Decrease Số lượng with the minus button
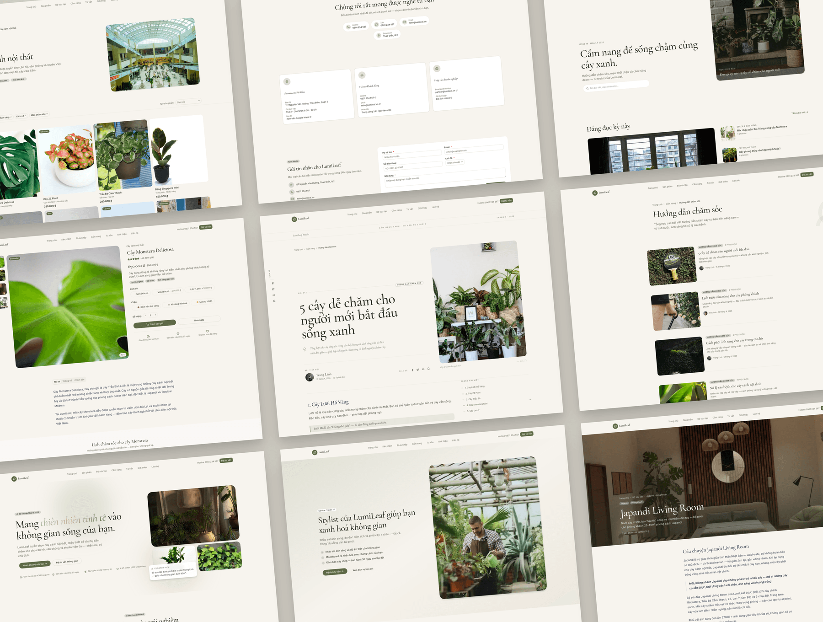The width and height of the screenshot is (823, 622). coord(145,316)
